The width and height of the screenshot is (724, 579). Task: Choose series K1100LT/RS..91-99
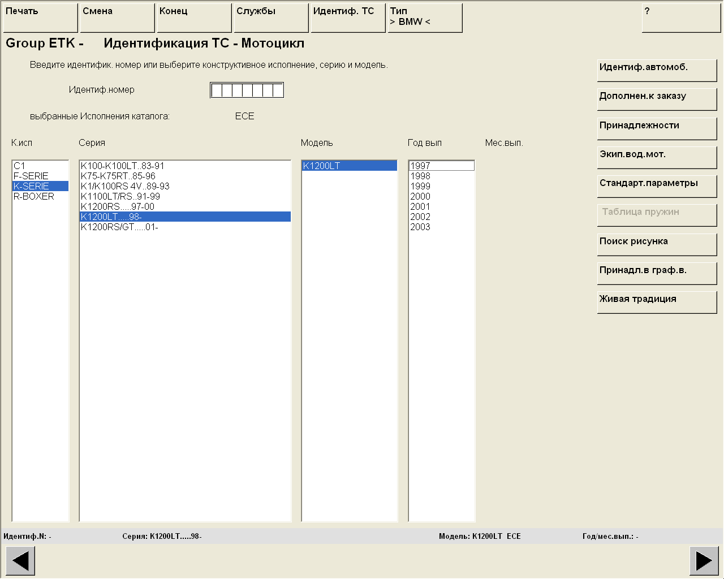coord(185,196)
